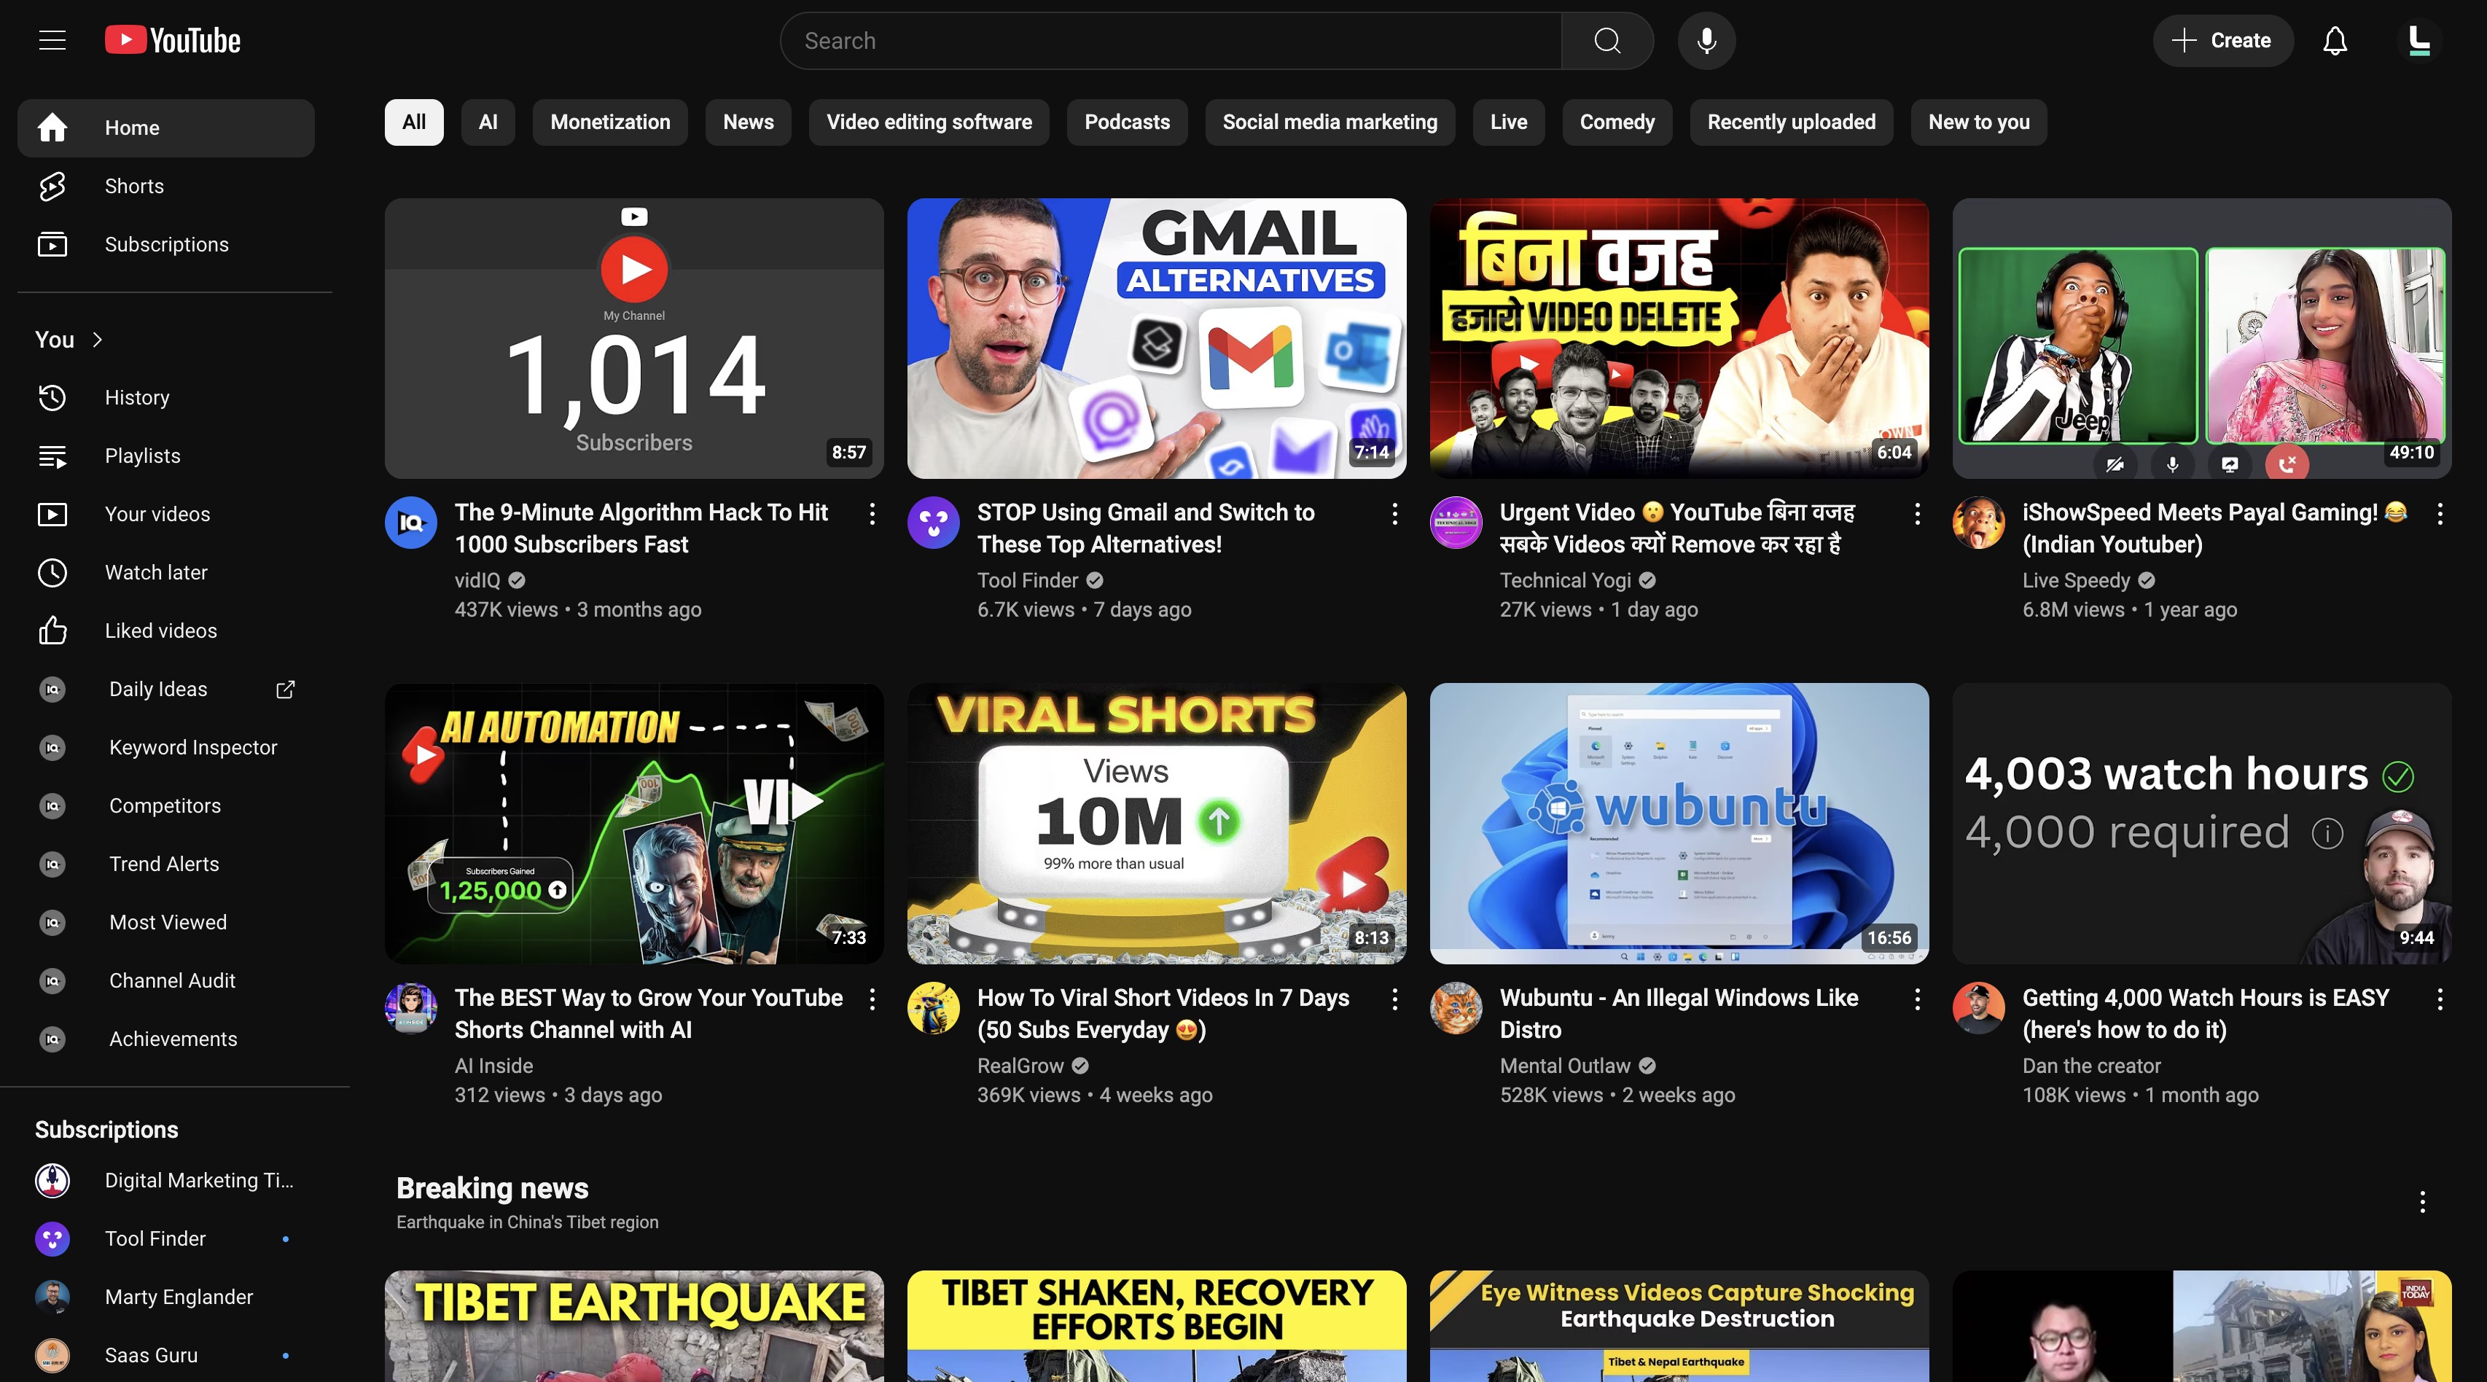Play the 1,014 Subscribers thumbnail video

634,338
